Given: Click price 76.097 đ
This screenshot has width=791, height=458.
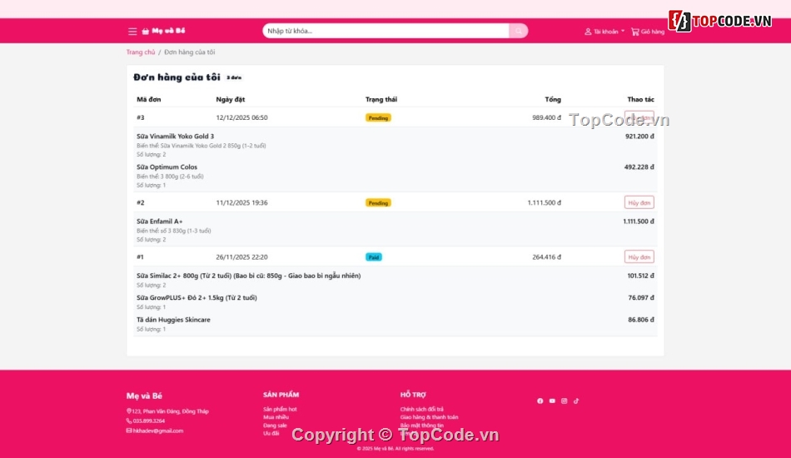Looking at the screenshot, I should (641, 297).
